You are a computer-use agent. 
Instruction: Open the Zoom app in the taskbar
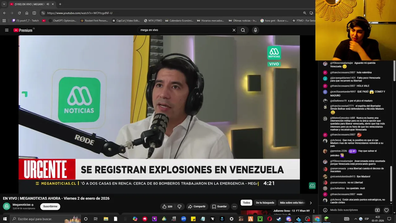click(x=183, y=219)
